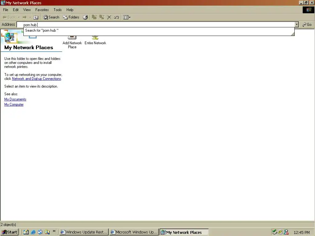Click inside the Address bar field

[x=156, y=25]
